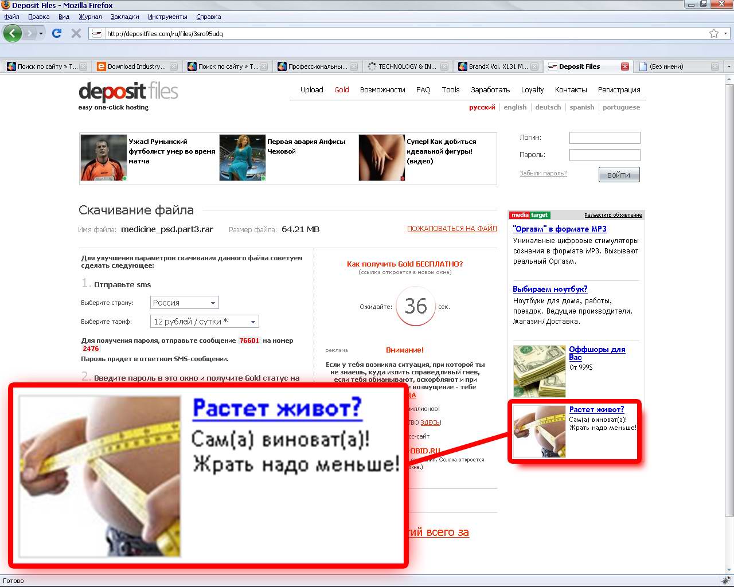Close the Deposit Files tab
734x587 pixels.
click(x=625, y=66)
